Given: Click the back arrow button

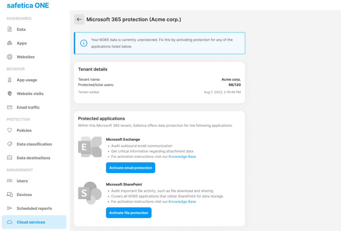Looking at the screenshot, I should point(79,19).
